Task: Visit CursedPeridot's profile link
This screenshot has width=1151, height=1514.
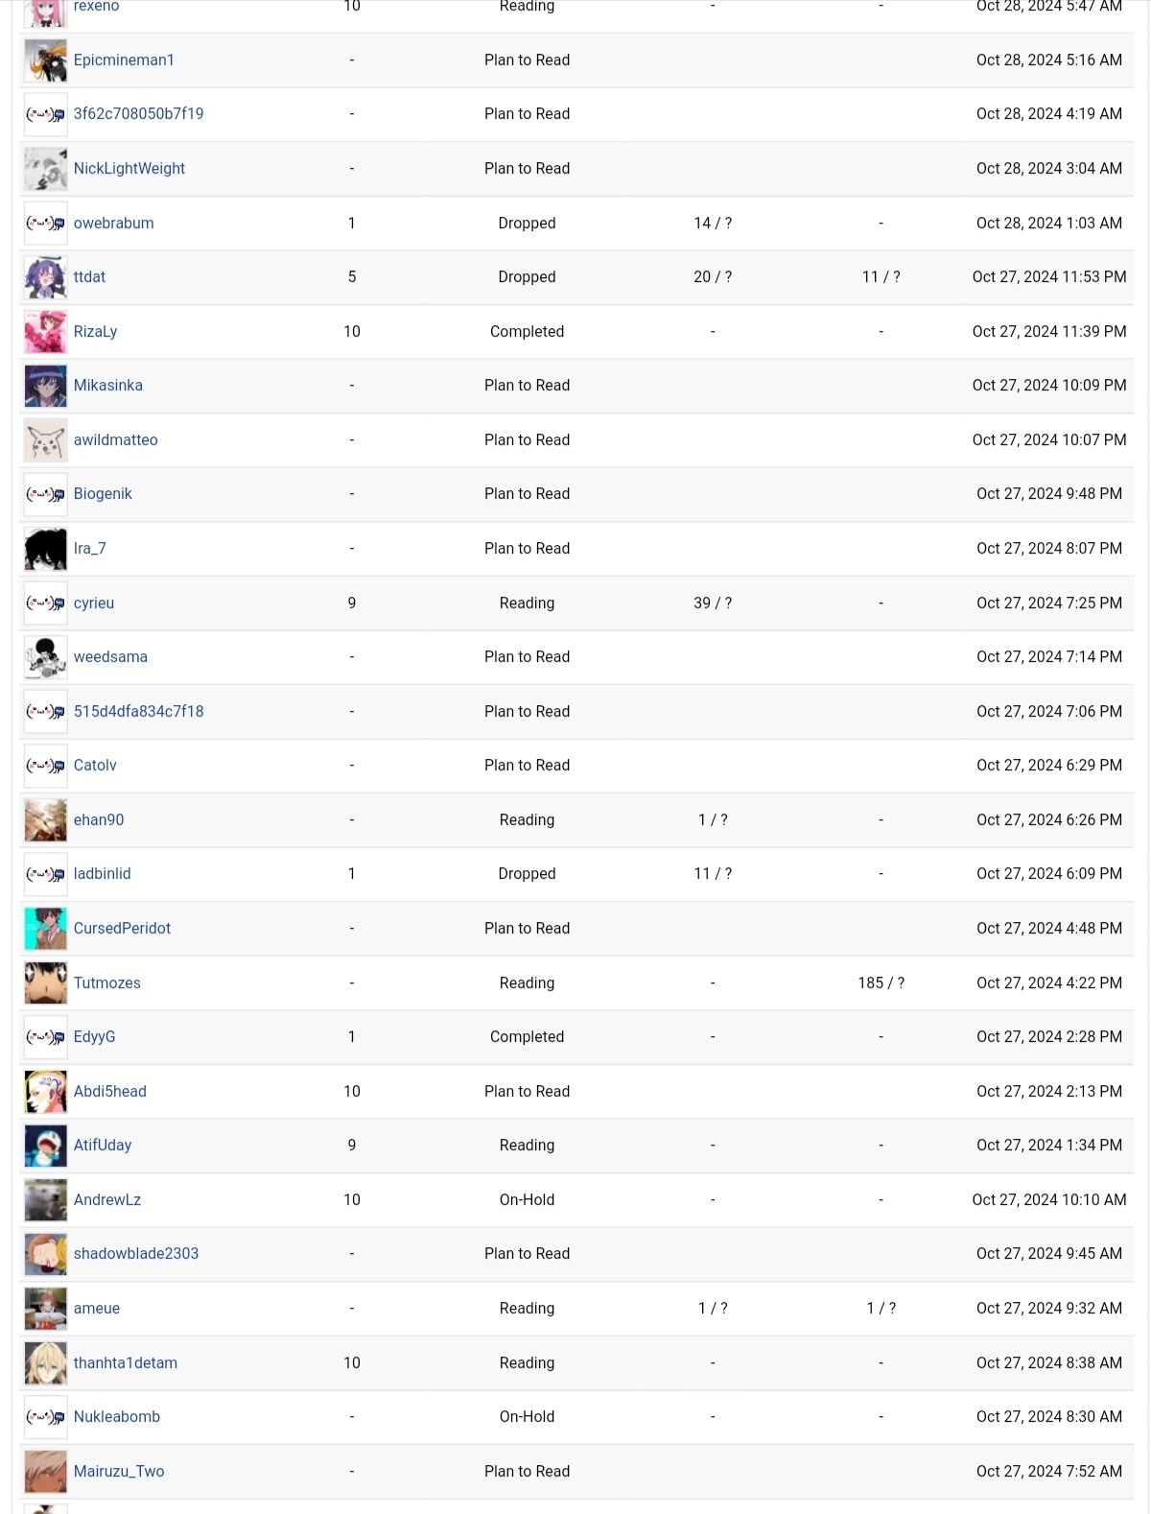Action: tap(122, 929)
